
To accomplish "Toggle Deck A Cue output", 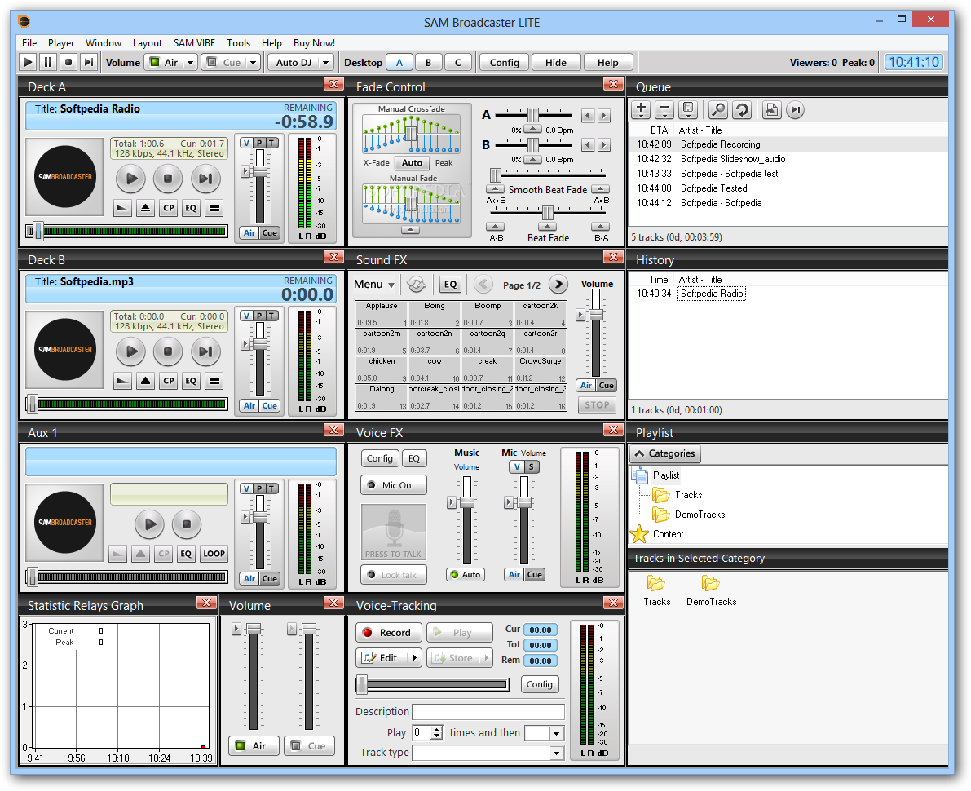I will (269, 233).
